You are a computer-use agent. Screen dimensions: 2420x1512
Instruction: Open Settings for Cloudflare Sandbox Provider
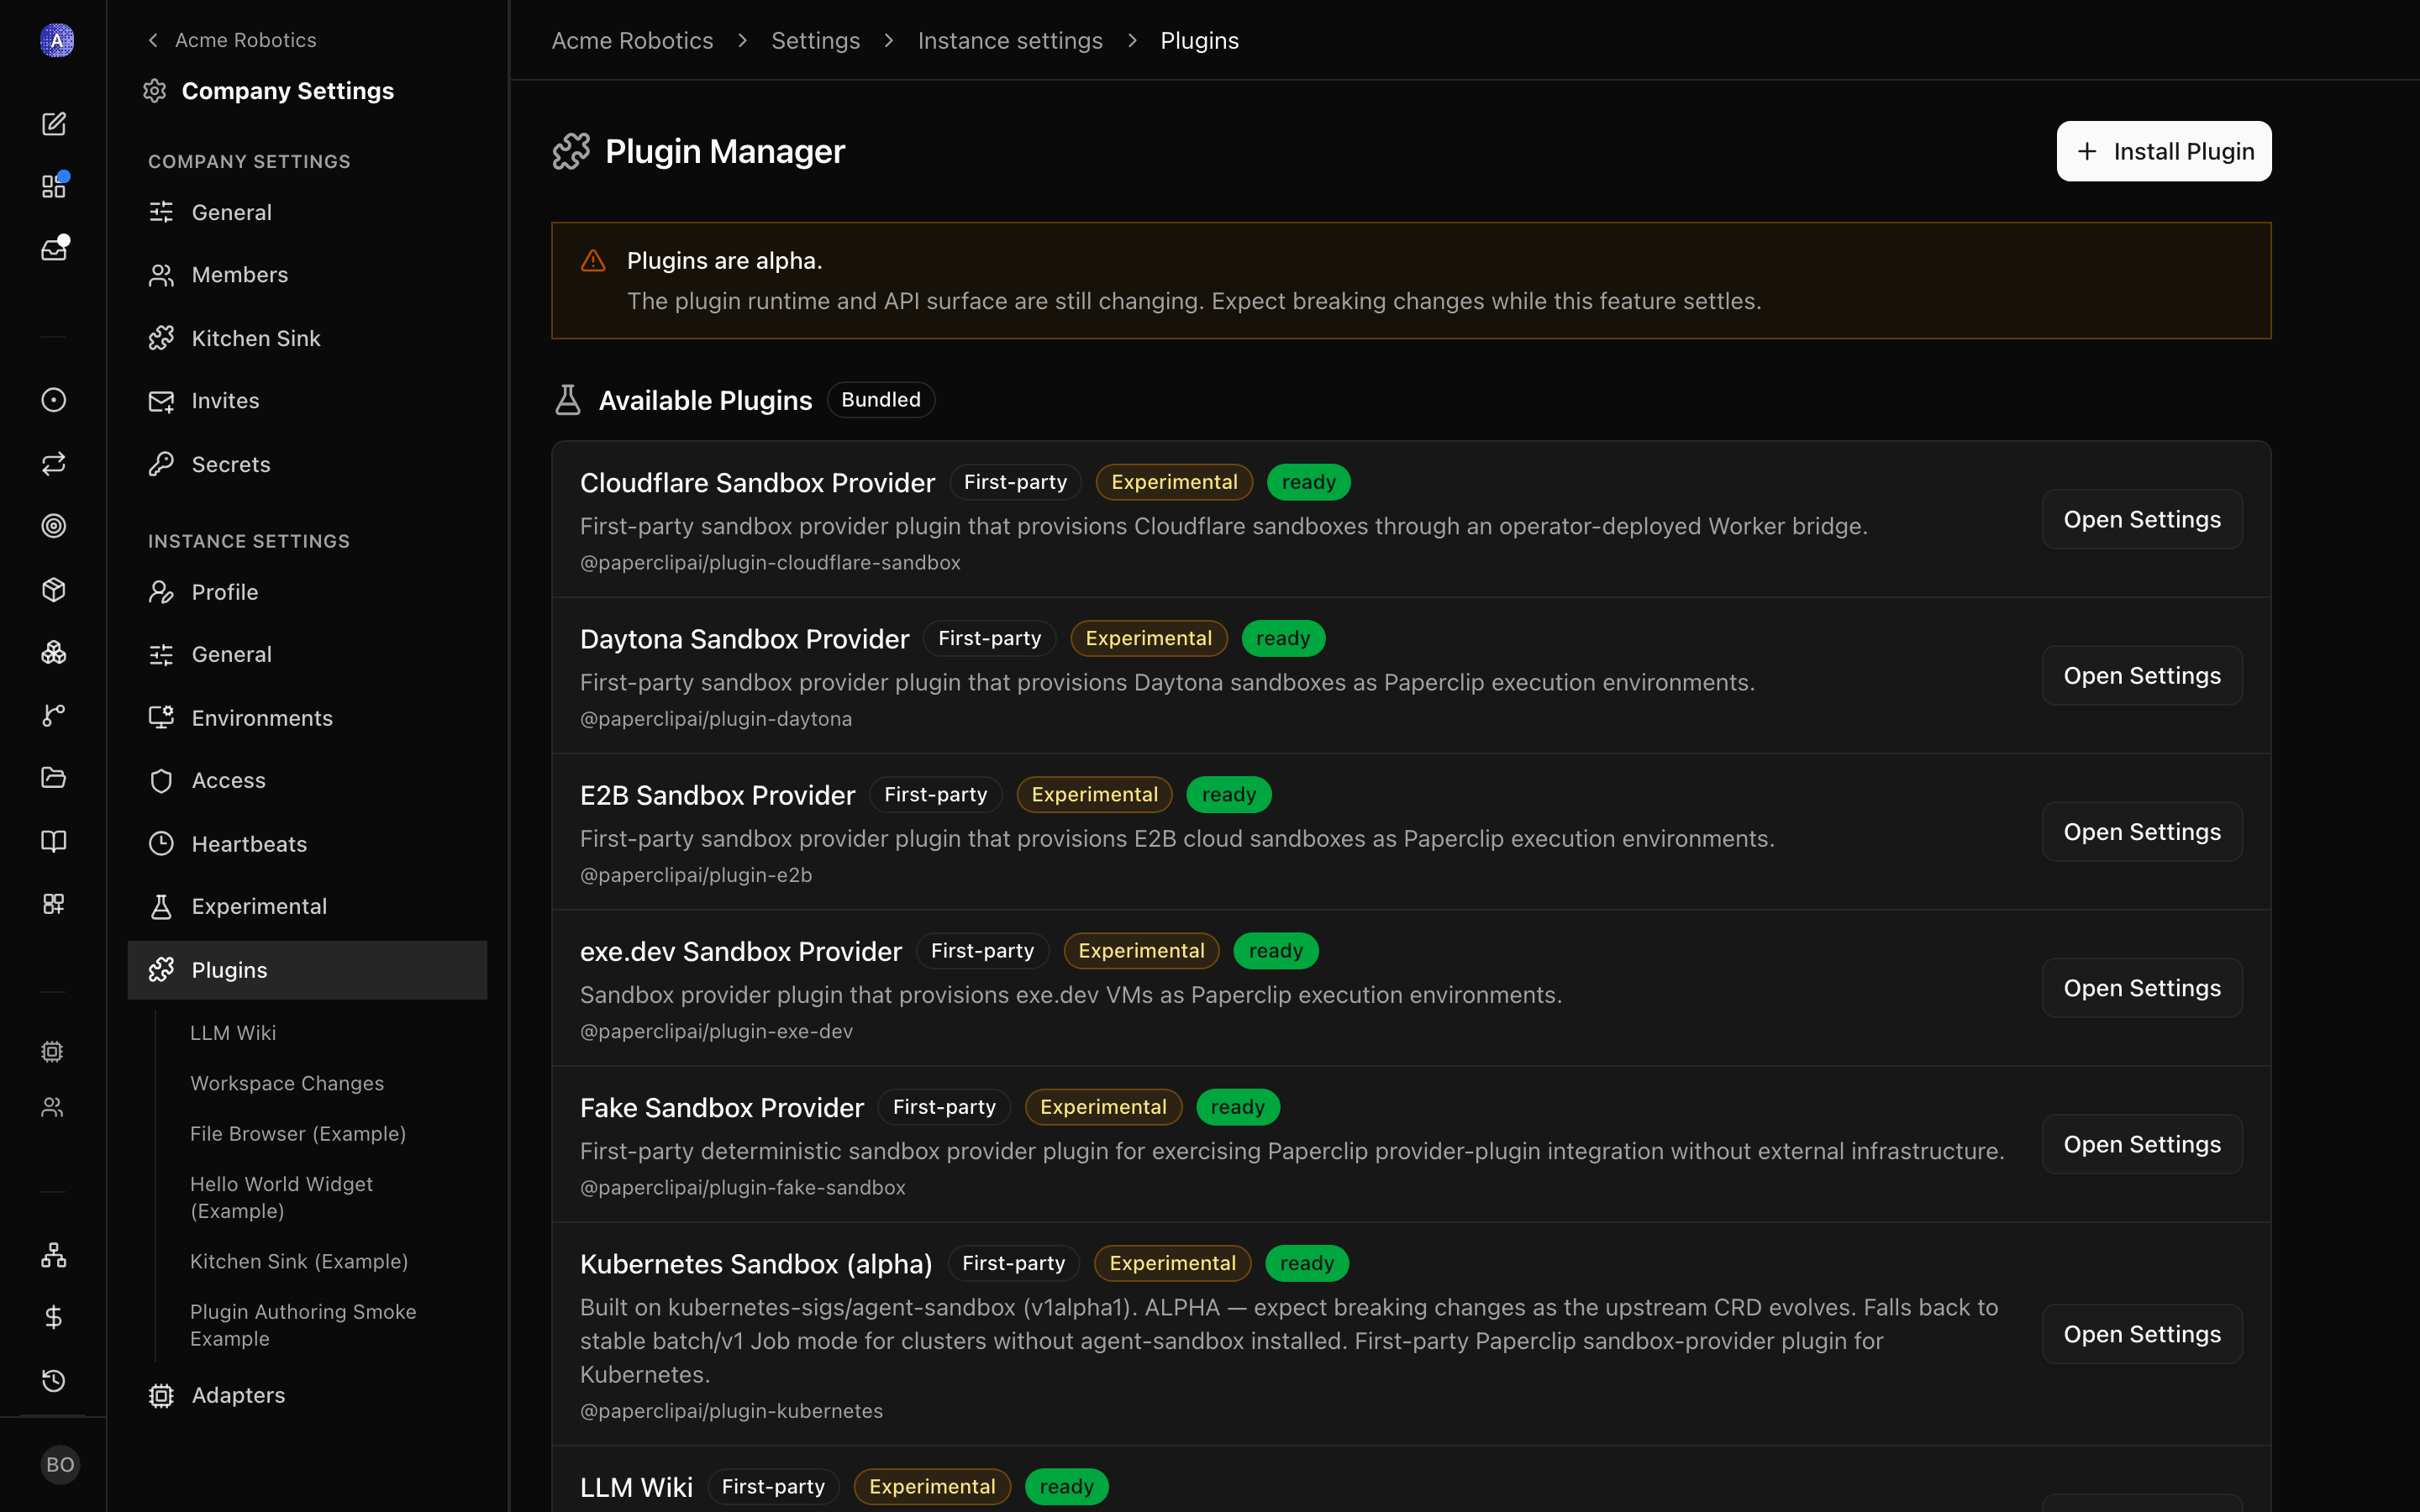(2142, 519)
